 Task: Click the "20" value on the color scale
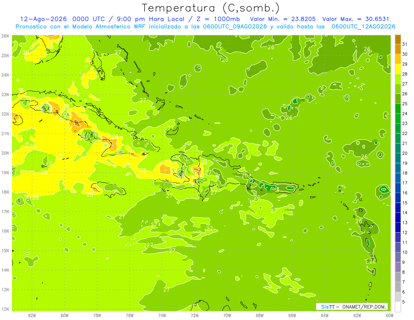click(405, 153)
